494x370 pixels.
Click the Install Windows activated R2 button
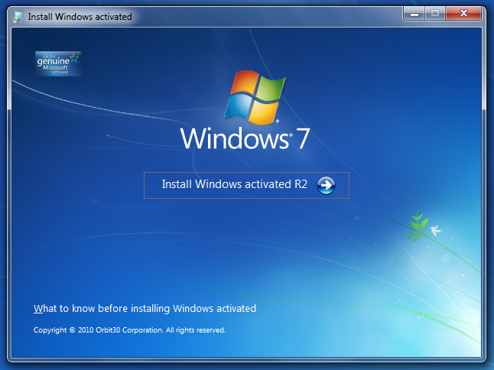pyautogui.click(x=246, y=185)
